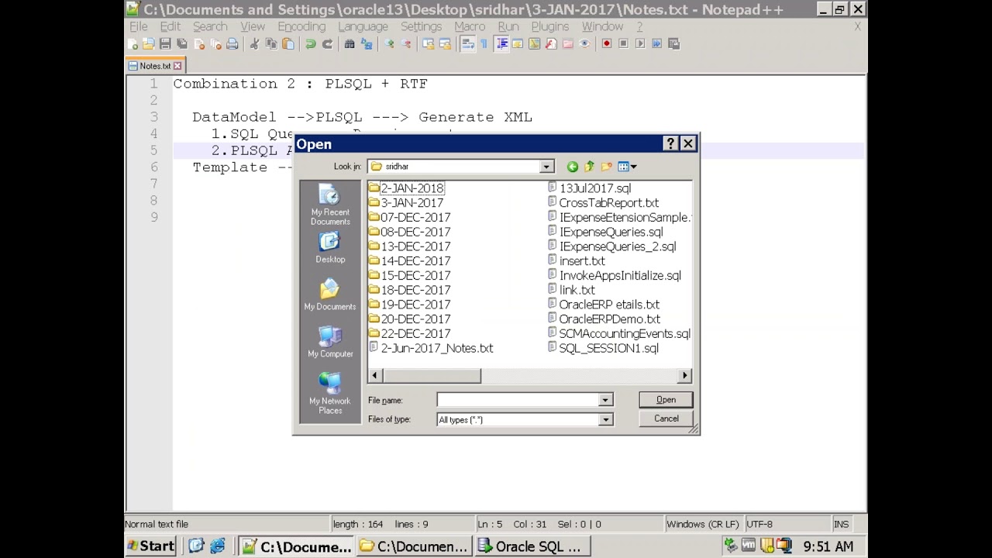Image resolution: width=992 pixels, height=558 pixels.
Task: Click My Computer in the places bar
Action: click(x=330, y=343)
